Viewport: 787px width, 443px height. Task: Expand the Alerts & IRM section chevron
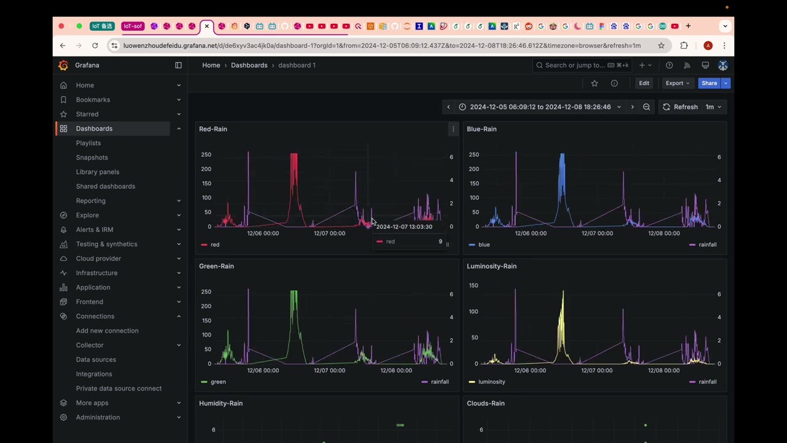179,229
